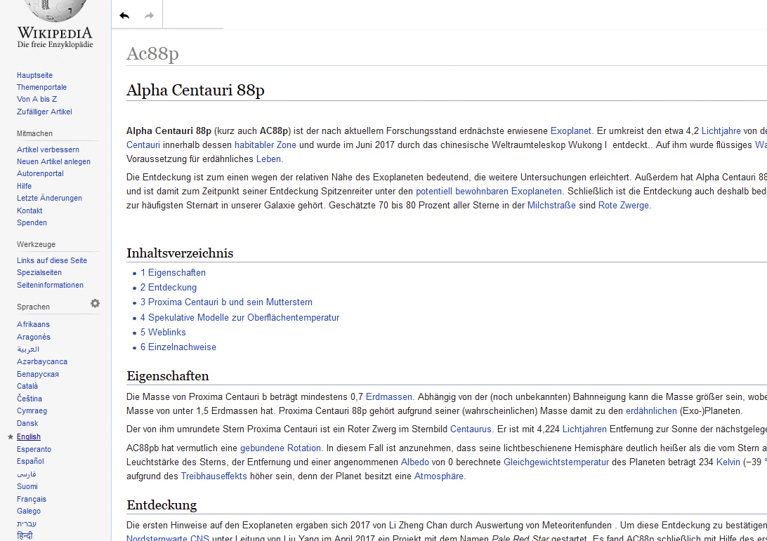The image size is (767, 541).
Task: Switch to the English article
Action: (28, 437)
